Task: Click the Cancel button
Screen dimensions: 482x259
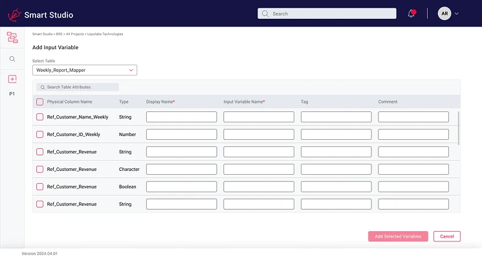Action: 446,236
